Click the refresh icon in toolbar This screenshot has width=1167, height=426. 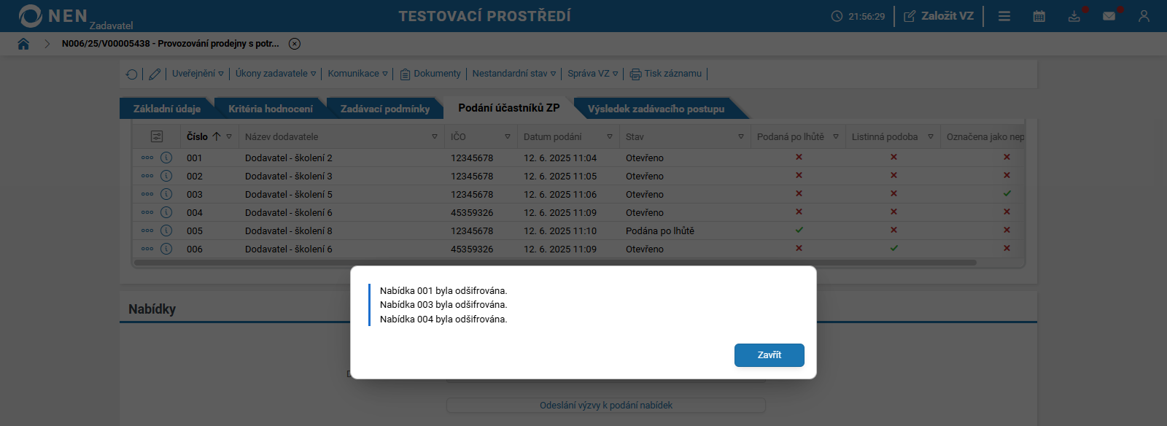point(132,74)
